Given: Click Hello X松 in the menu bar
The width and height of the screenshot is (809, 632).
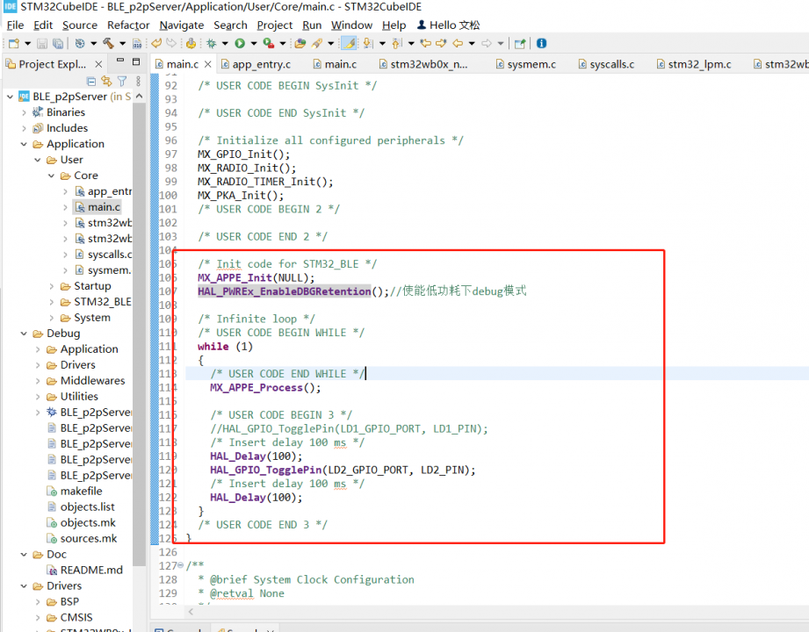Looking at the screenshot, I should (x=449, y=25).
